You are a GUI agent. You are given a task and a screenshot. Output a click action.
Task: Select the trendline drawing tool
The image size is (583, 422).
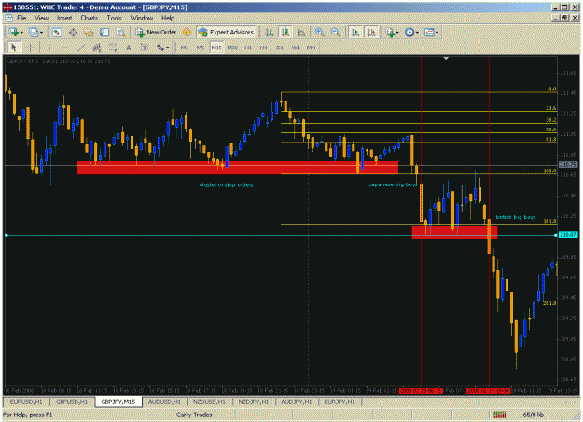tap(81, 48)
